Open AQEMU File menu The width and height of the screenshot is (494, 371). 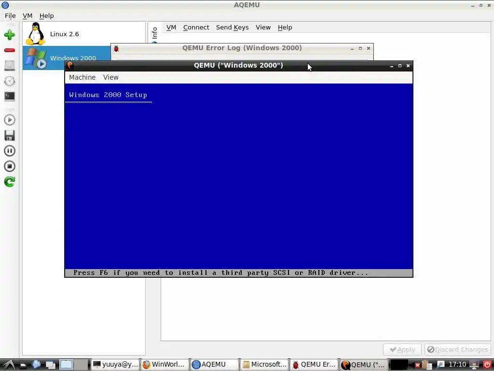(x=10, y=16)
